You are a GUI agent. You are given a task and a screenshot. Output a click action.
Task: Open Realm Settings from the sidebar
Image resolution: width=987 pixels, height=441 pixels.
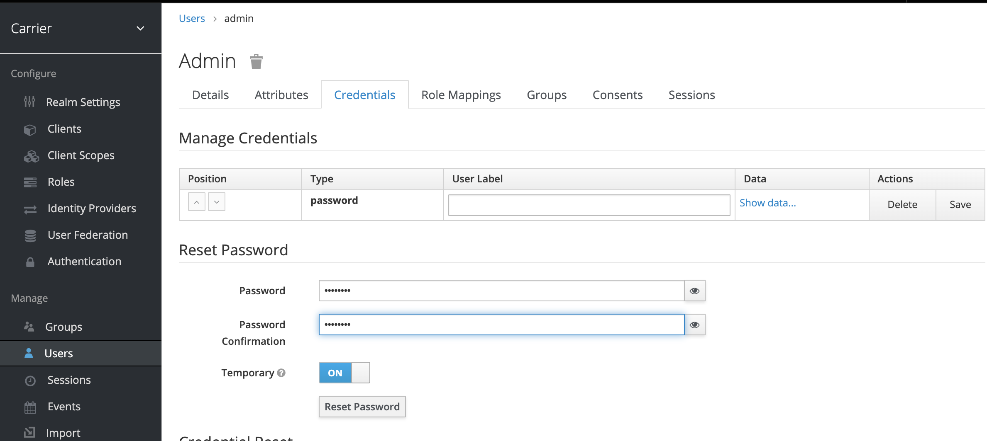(30, 102)
